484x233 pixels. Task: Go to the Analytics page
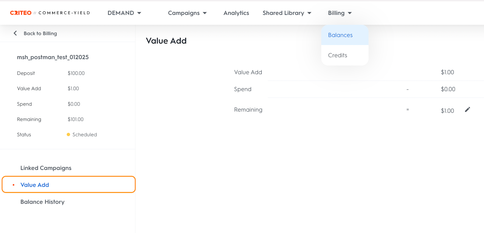point(236,13)
